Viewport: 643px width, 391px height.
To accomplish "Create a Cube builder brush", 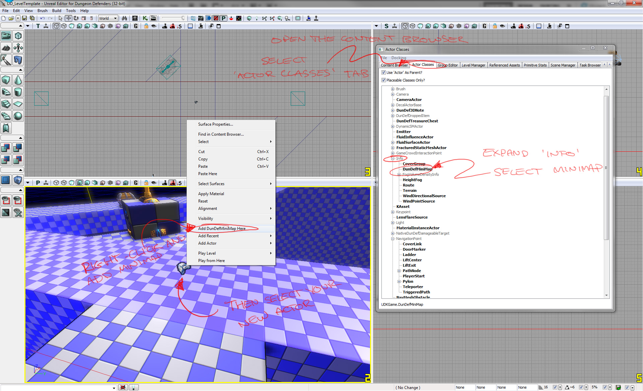I will coord(6,80).
